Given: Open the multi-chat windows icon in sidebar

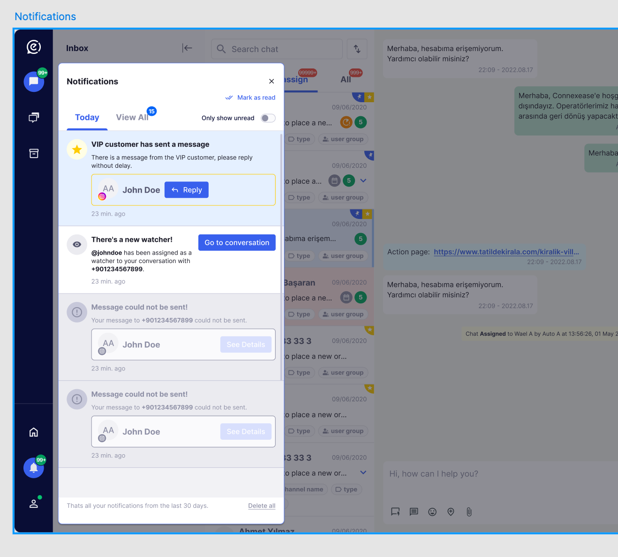Looking at the screenshot, I should [x=34, y=117].
